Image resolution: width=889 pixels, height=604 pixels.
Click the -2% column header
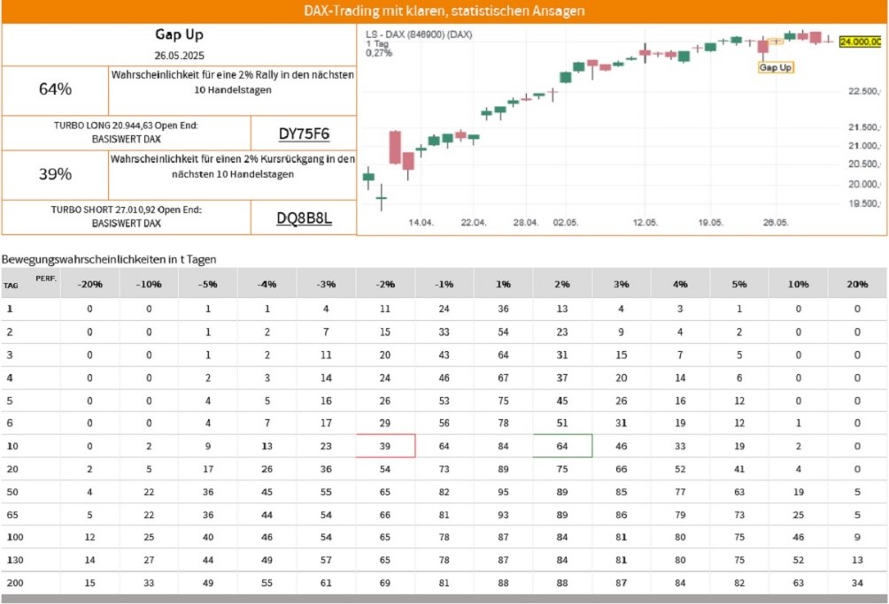385,284
